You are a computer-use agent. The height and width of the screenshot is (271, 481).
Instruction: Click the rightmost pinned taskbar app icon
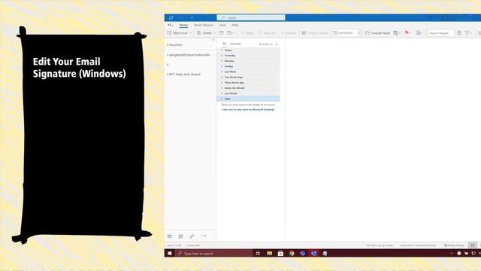pyautogui.click(x=325, y=253)
